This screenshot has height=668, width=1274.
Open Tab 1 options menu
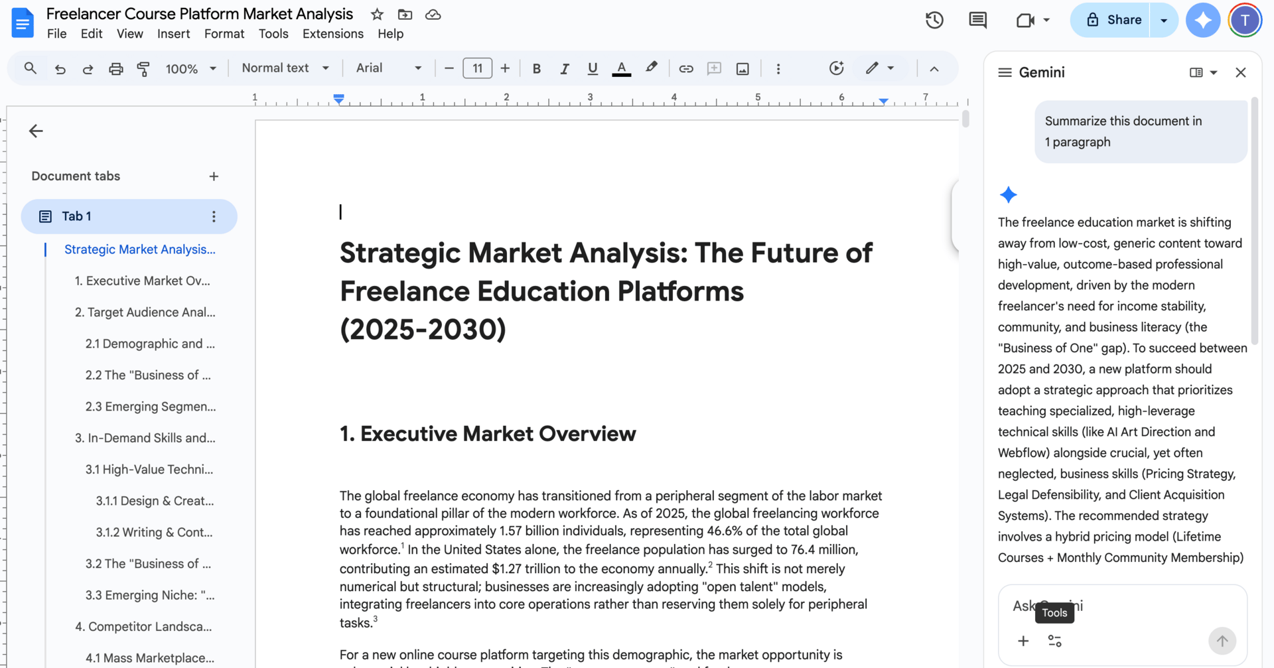point(214,216)
